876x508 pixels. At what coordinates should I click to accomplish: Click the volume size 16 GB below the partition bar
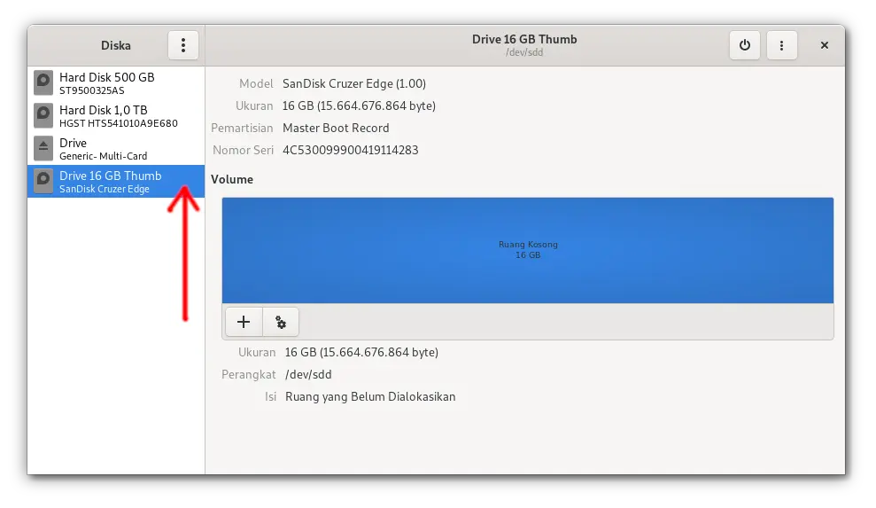click(361, 353)
